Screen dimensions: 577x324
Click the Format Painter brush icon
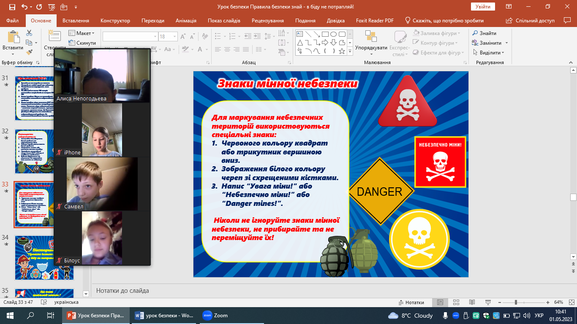tap(29, 52)
